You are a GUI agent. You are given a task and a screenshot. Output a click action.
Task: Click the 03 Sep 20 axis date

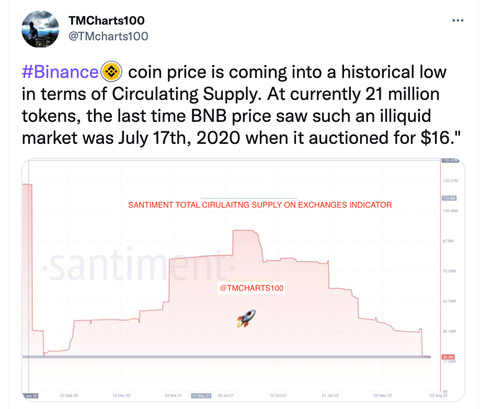pyautogui.click(x=69, y=396)
